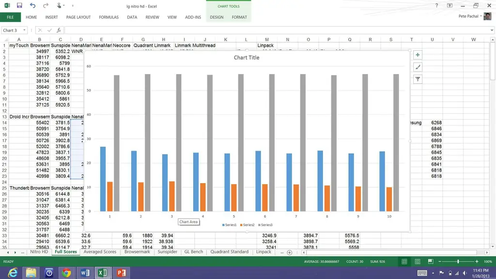The width and height of the screenshot is (496, 279).
Task: Open the FORMULAS ribbon tab
Action: pyautogui.click(x=108, y=17)
